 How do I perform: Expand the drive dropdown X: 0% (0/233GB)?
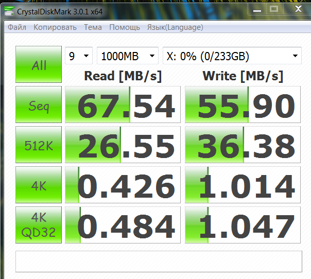[232, 56]
